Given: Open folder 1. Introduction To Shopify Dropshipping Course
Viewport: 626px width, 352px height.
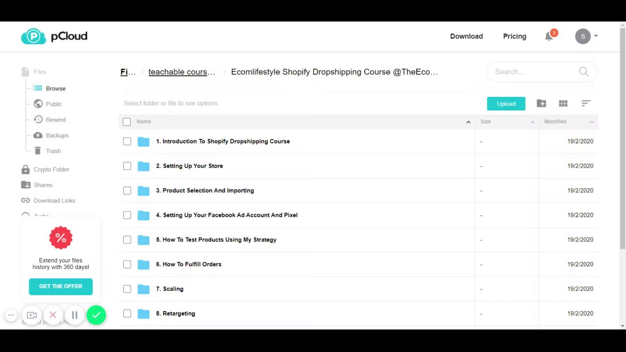Looking at the screenshot, I should click(223, 141).
